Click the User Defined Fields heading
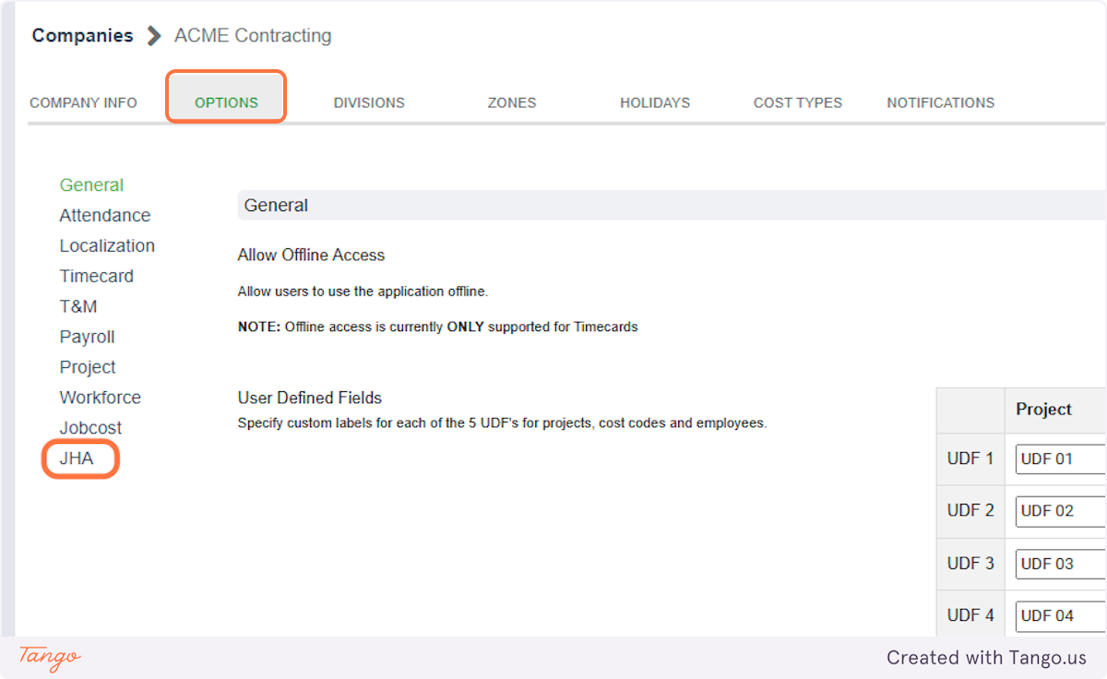Screen dimensions: 1107x679 (310, 399)
